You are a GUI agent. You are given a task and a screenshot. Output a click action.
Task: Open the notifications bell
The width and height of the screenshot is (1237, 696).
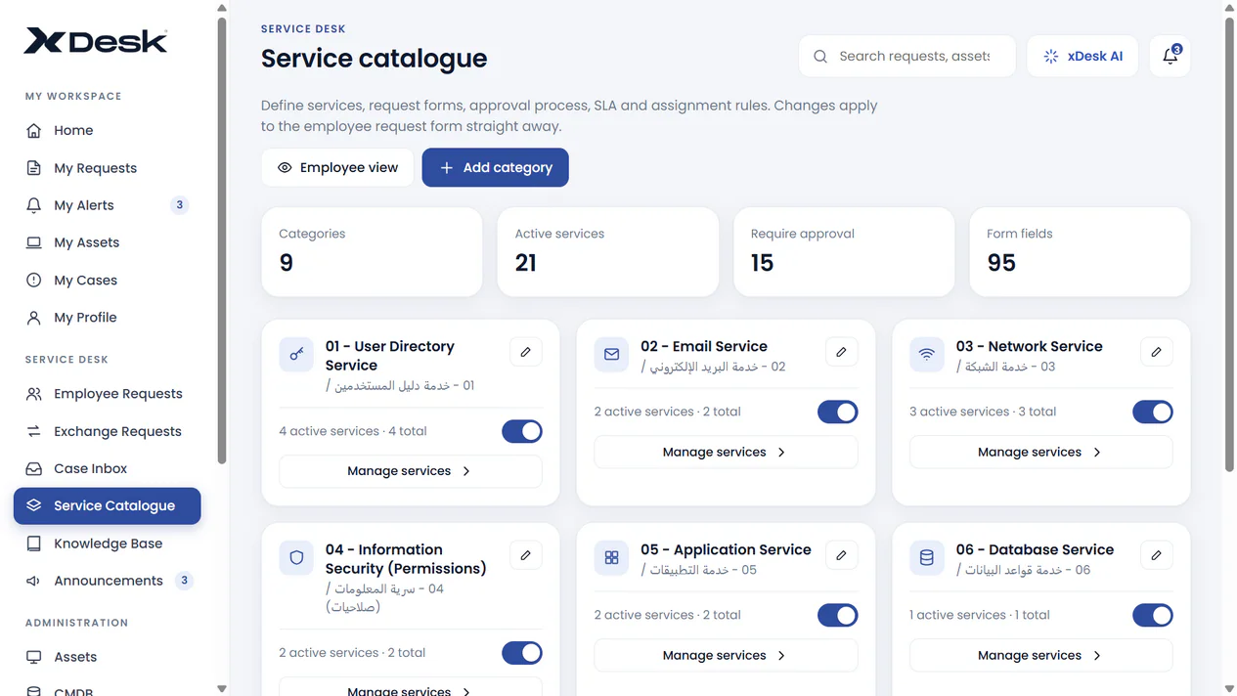pos(1170,57)
